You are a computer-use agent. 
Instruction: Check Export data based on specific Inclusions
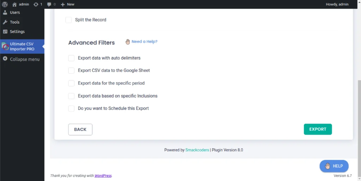coord(71,96)
